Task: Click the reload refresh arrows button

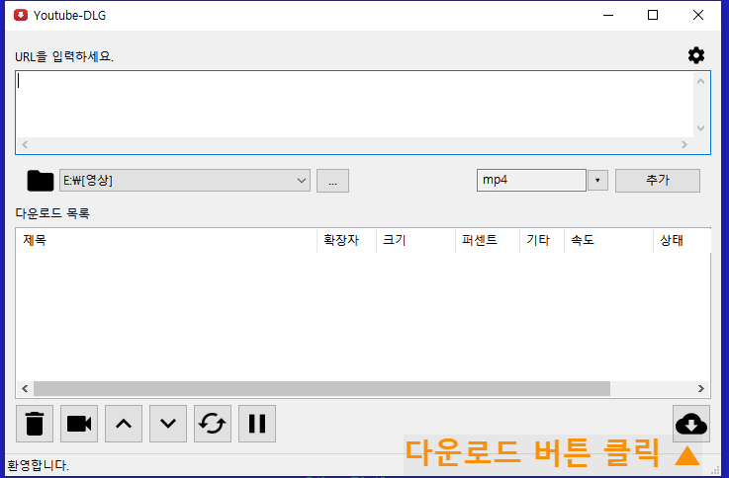Action: tap(213, 424)
